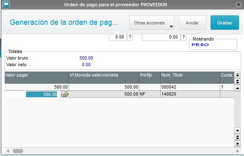The image size is (244, 156).
Task: Click the help question mark after second 0.00 field
Action: (184, 37)
